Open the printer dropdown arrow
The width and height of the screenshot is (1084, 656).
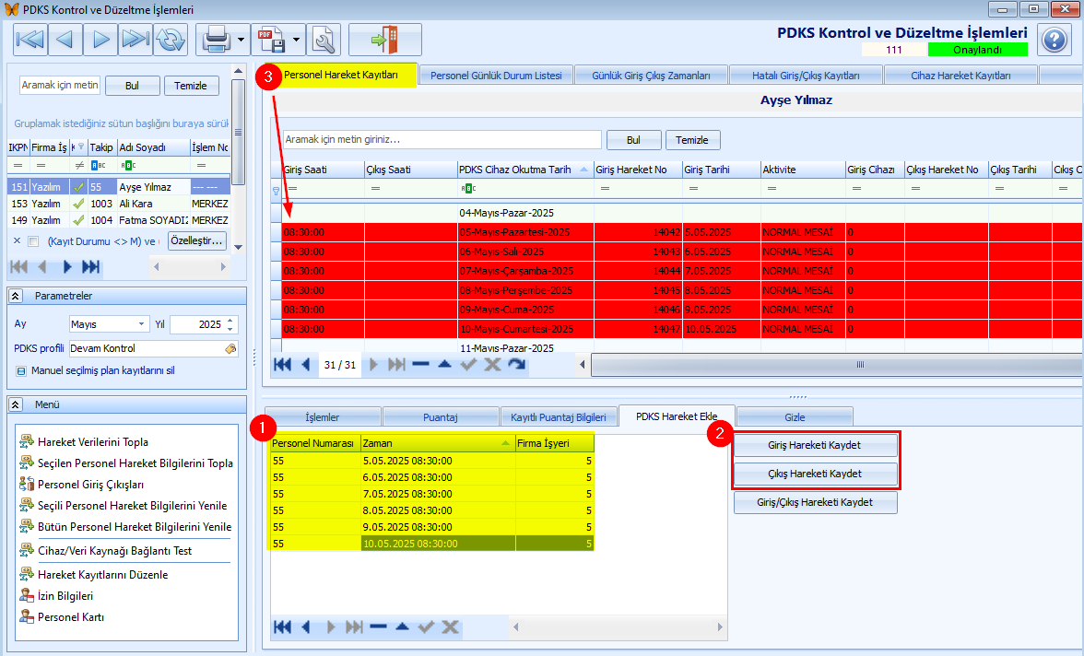click(241, 40)
